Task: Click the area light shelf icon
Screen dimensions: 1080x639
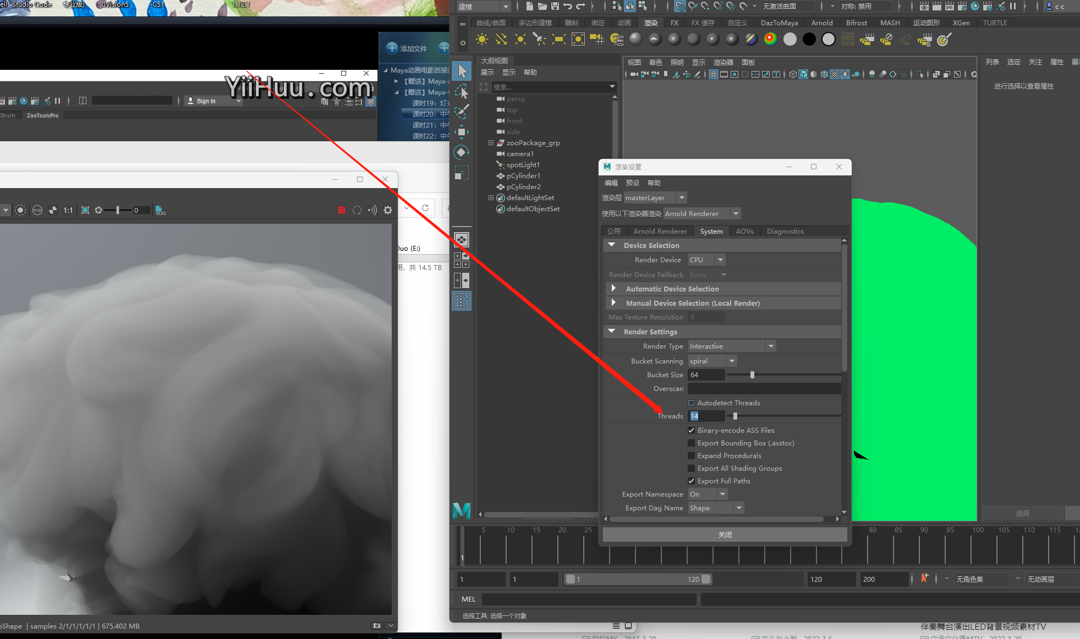Action: (558, 39)
